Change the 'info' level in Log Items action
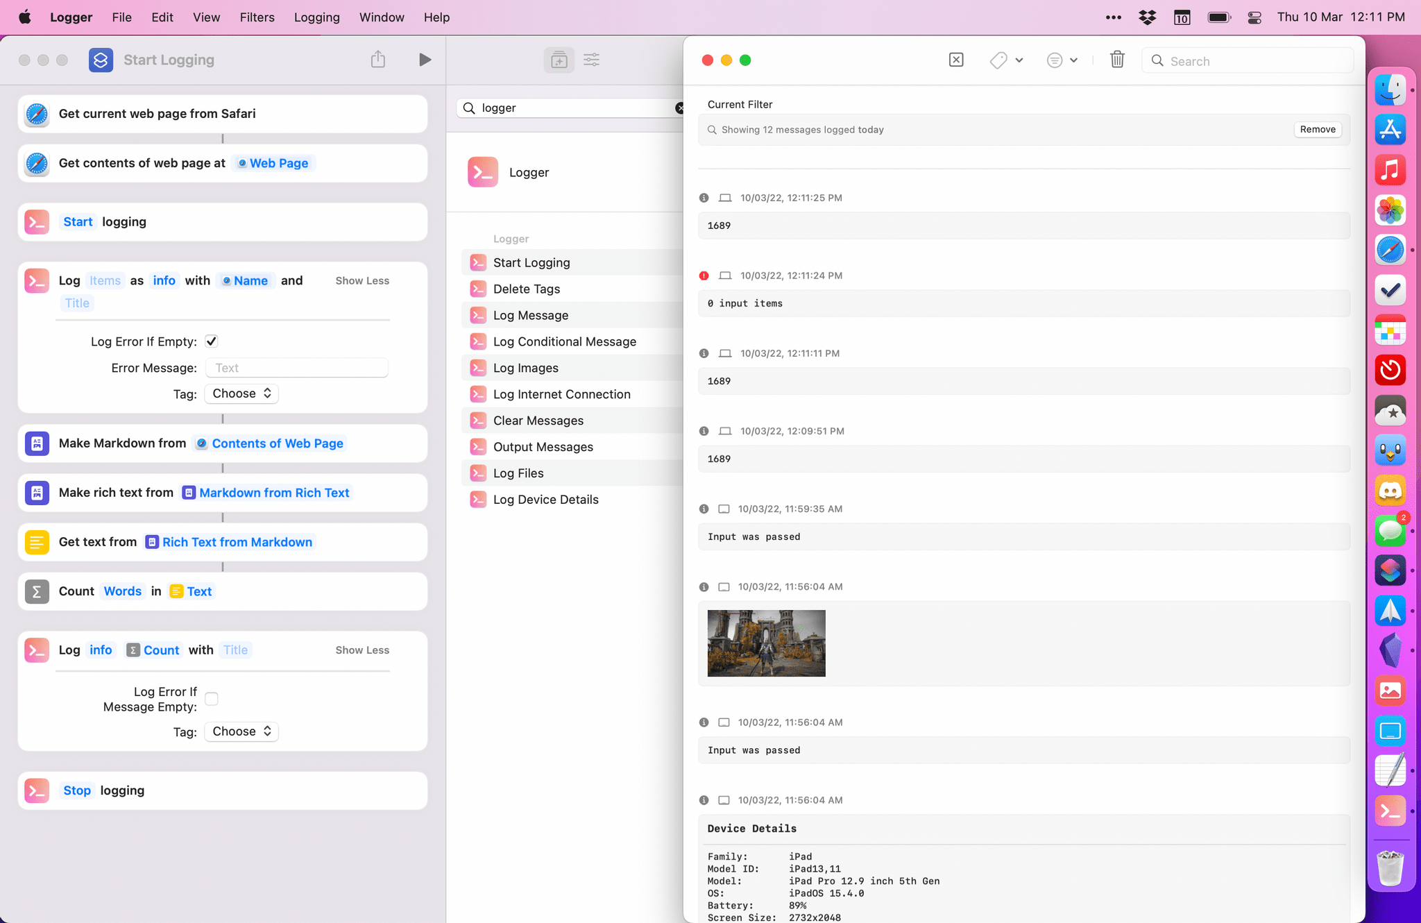The width and height of the screenshot is (1421, 923). pyautogui.click(x=164, y=280)
